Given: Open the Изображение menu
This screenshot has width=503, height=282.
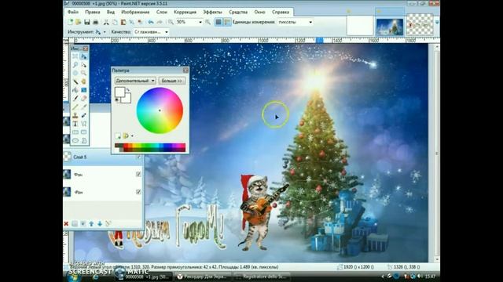Looking at the screenshot, I should [135, 12].
